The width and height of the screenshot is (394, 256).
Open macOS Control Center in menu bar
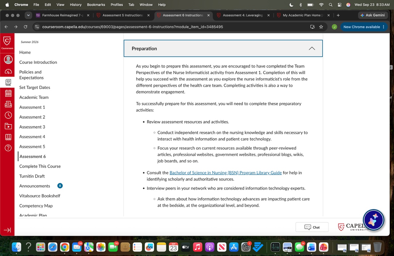pos(340,5)
